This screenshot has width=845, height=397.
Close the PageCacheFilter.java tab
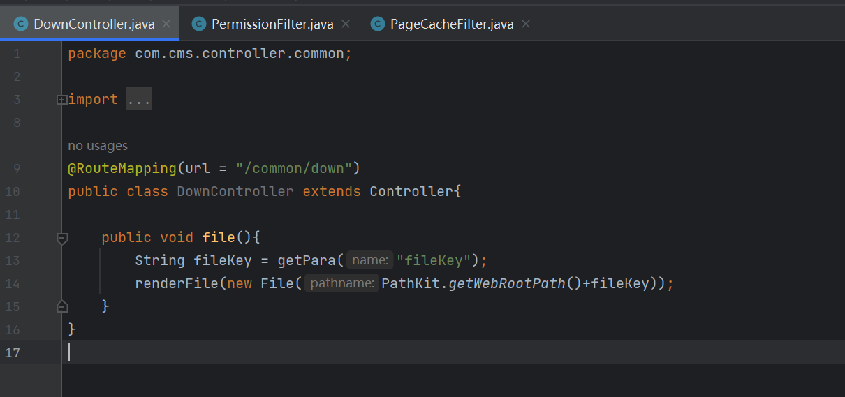point(526,24)
